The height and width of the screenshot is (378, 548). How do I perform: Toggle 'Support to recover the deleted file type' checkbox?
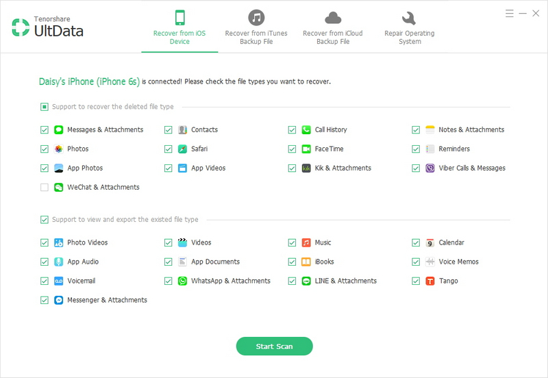45,107
